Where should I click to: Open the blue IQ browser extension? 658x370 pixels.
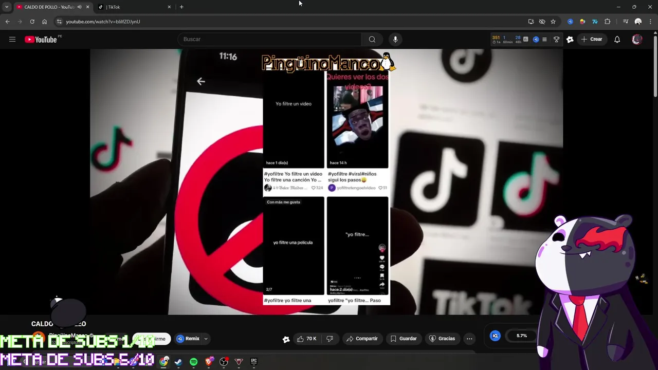[570, 22]
